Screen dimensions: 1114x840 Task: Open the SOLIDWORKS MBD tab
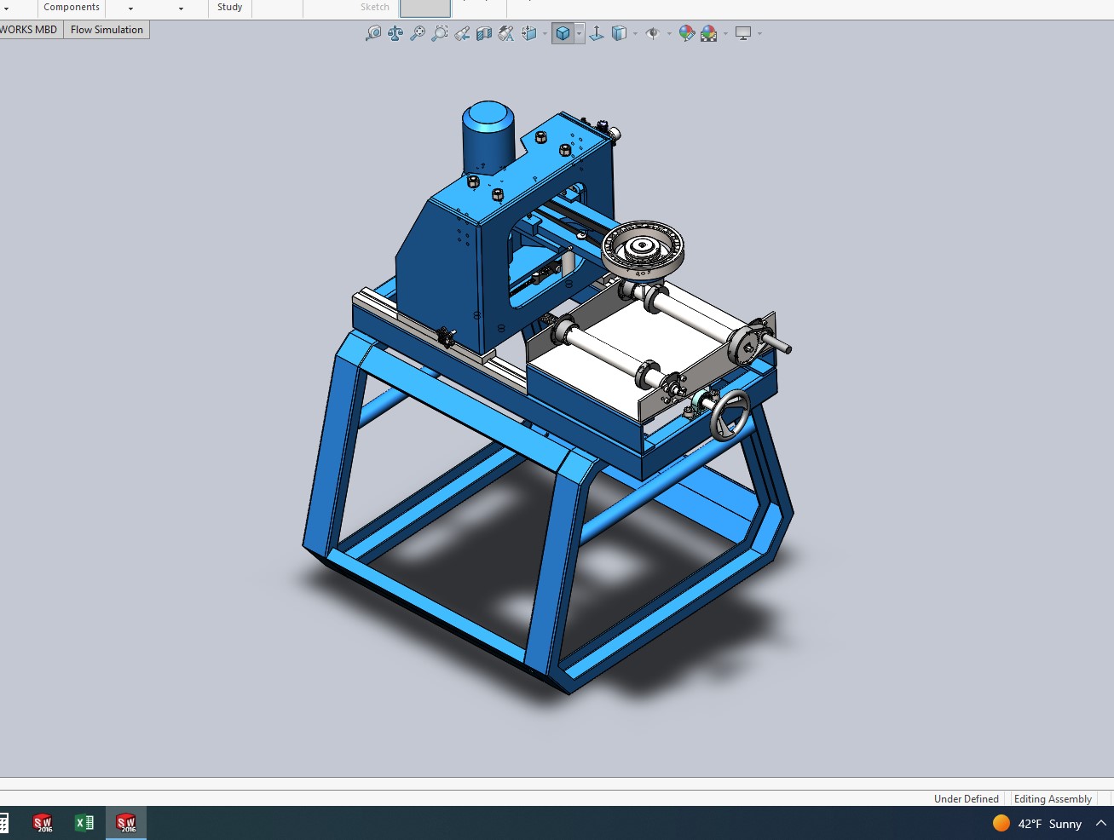(29, 30)
